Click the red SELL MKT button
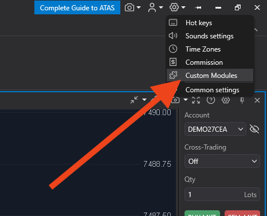Image resolution: width=267 pixels, height=216 pixels. tap(242, 213)
